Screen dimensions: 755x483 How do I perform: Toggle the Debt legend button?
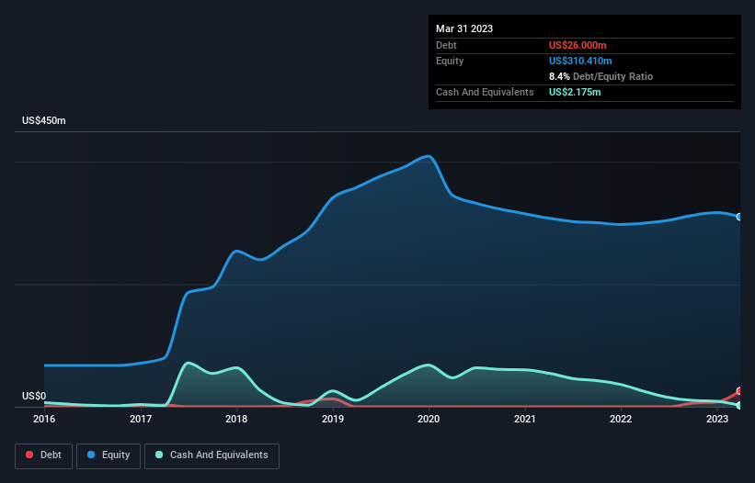tap(44, 455)
